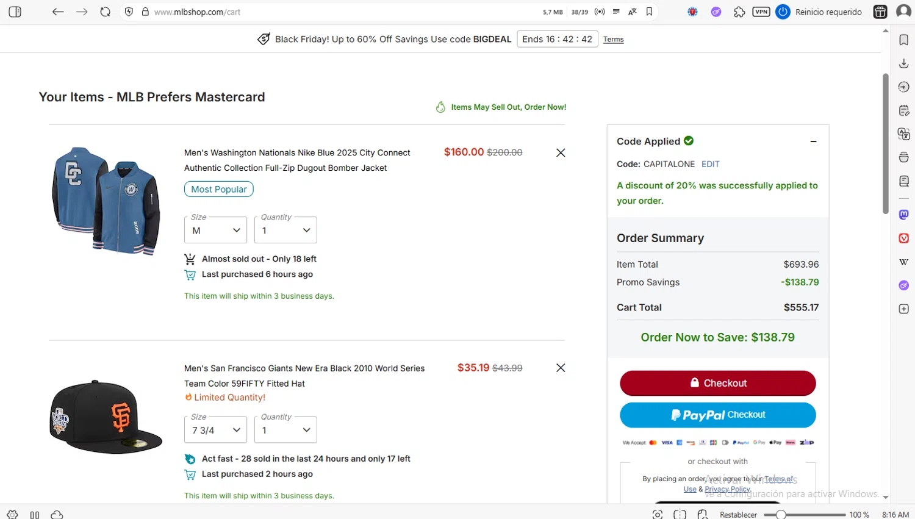Open the user profile avatar
This screenshot has width=915, height=519.
(903, 12)
